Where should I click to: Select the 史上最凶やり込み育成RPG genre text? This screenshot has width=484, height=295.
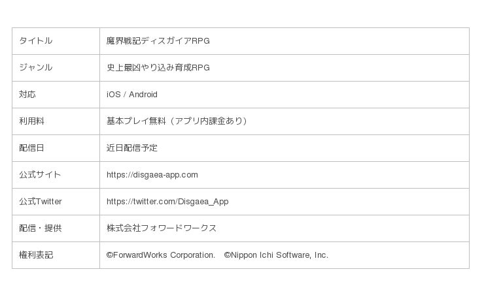[x=158, y=68]
